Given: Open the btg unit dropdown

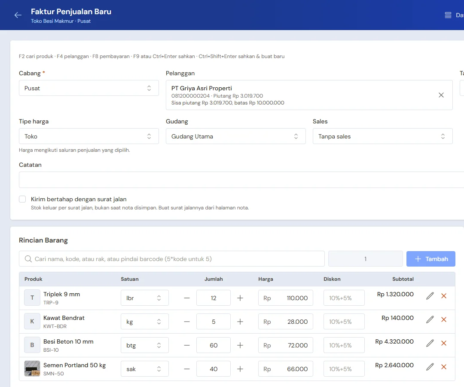Looking at the screenshot, I should pos(145,345).
